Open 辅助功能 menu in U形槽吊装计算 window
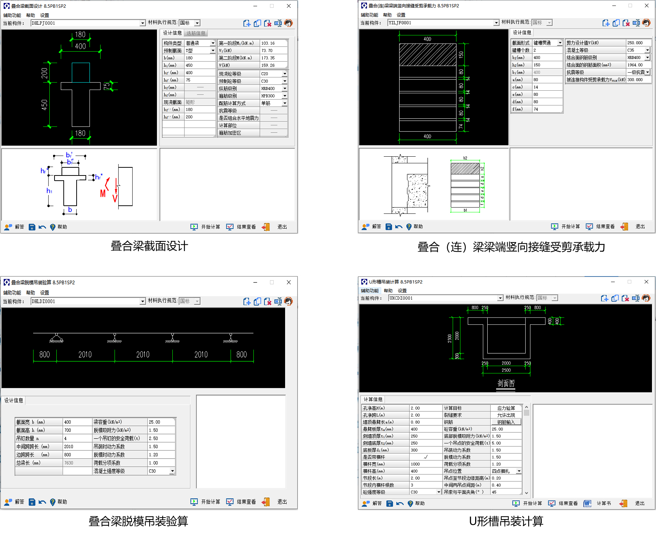This screenshot has height=560, width=656. click(369, 291)
